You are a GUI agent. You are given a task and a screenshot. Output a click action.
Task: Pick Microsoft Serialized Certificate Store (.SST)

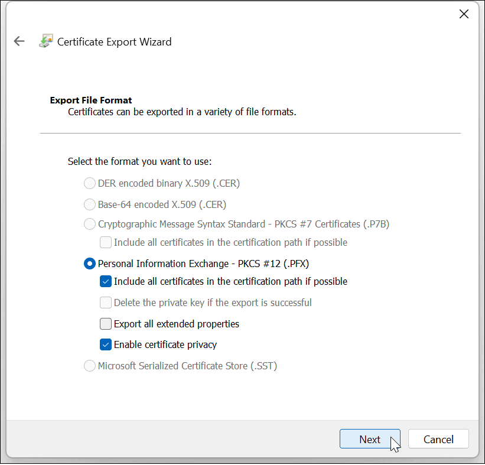coord(90,366)
